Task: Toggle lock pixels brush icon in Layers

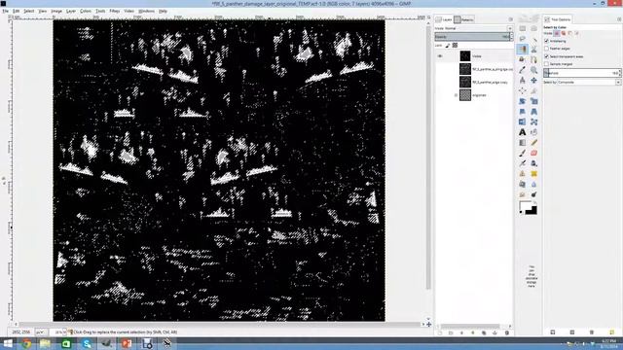Action: click(x=448, y=46)
